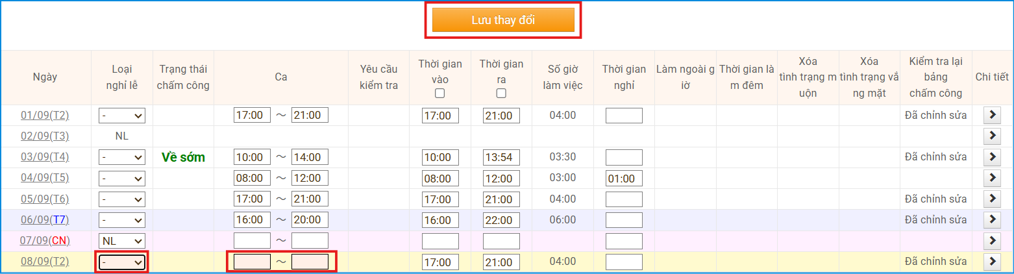Open the 07/09(CN) date link
This screenshot has height=274, width=1014.
(45, 241)
